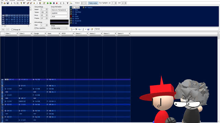Select instrument 04 with the red icon

pos(74,16)
